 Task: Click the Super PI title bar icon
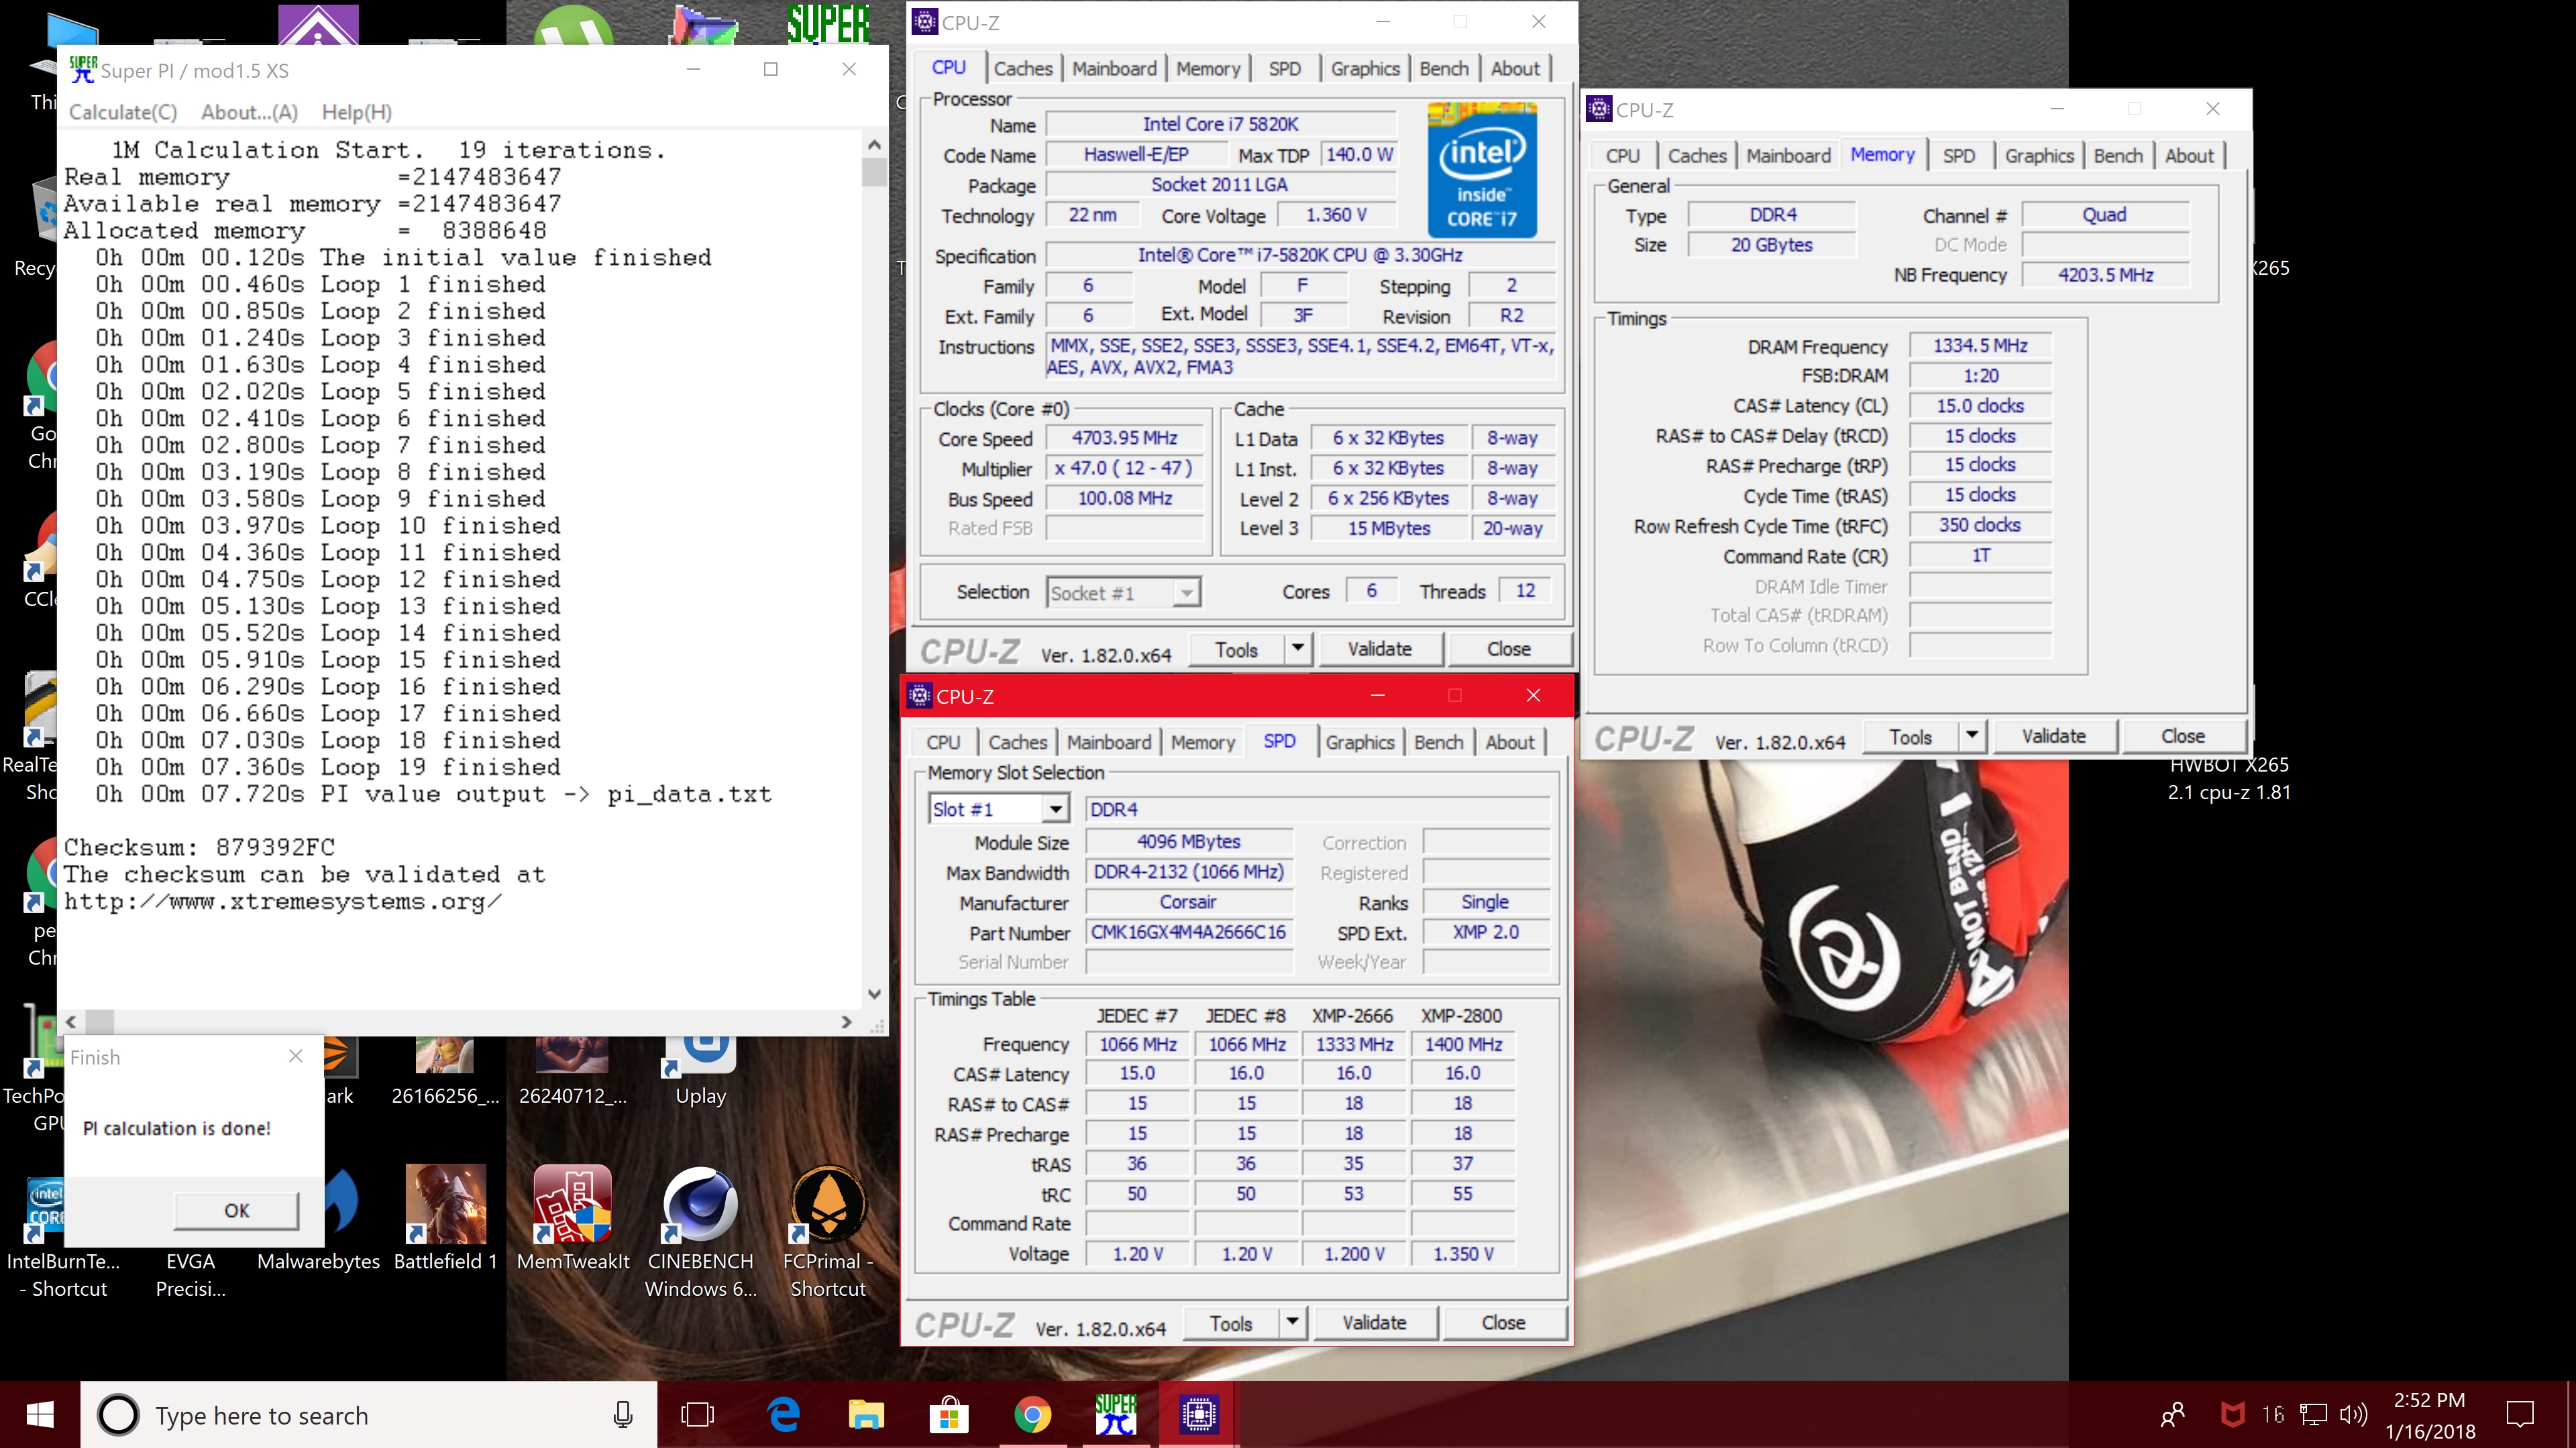click(83, 69)
